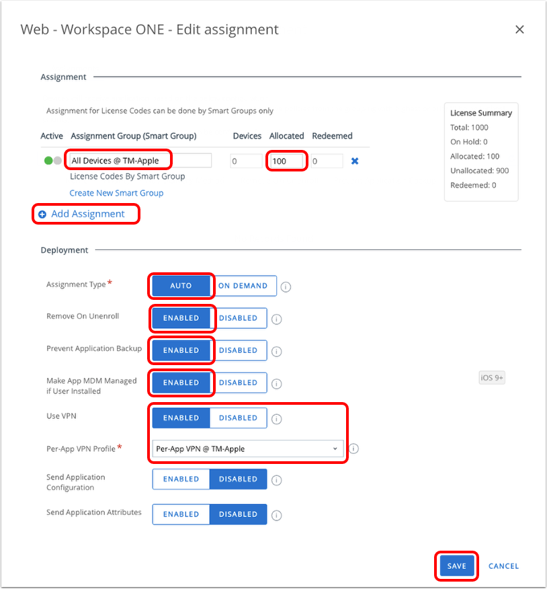Cancel editing the assignment

coord(503,566)
